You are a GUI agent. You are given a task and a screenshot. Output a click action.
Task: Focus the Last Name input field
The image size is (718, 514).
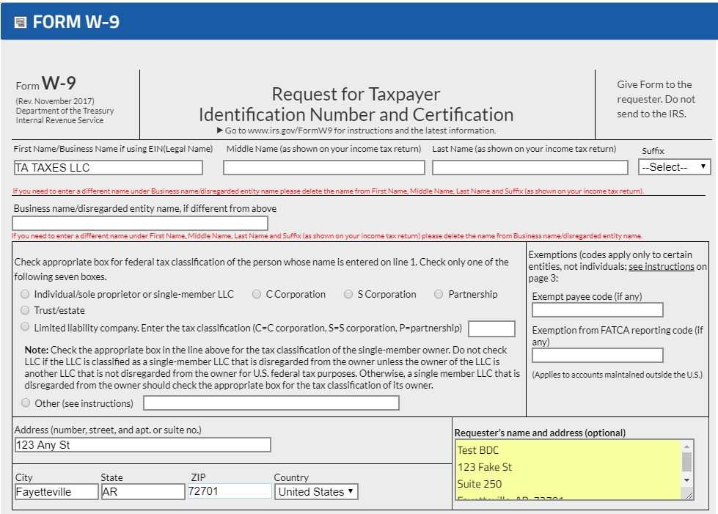(x=530, y=167)
